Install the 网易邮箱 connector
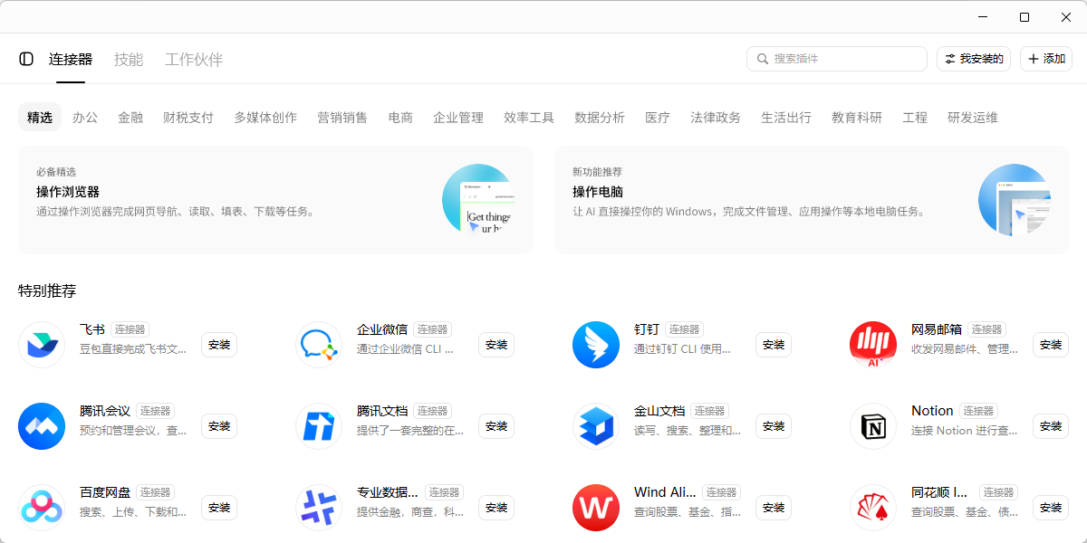 (x=1051, y=345)
